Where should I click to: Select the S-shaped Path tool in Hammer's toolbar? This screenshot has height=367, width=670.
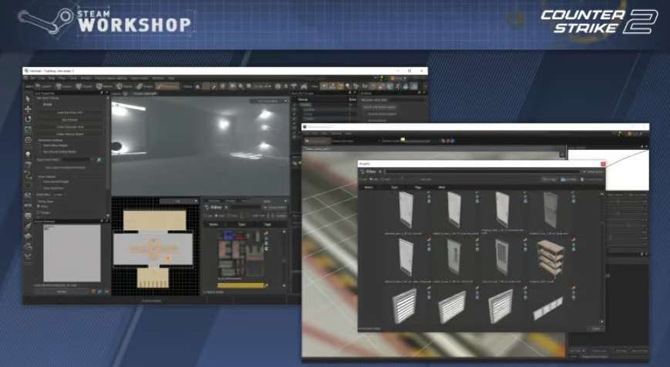tap(29, 175)
